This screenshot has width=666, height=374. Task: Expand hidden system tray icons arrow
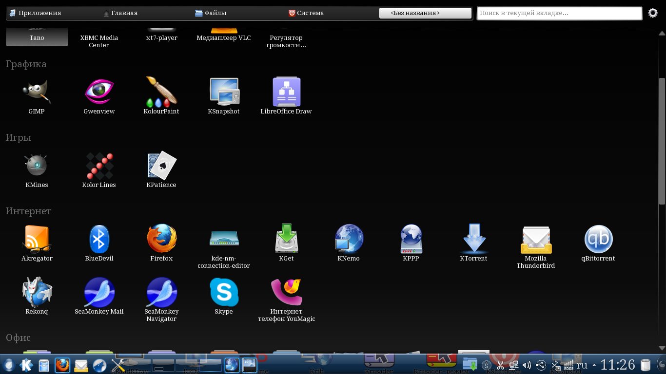(x=593, y=365)
